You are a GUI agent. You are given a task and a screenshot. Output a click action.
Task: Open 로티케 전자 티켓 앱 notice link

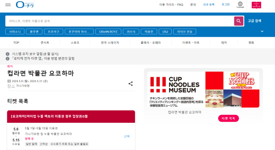tap(43, 59)
